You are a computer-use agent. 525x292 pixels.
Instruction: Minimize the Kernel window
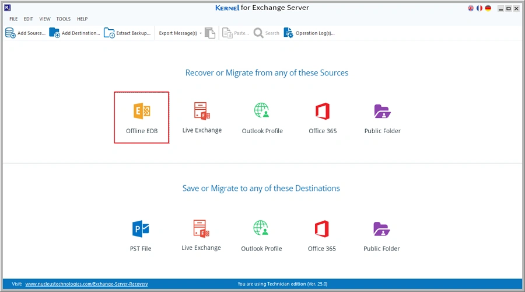501,8
